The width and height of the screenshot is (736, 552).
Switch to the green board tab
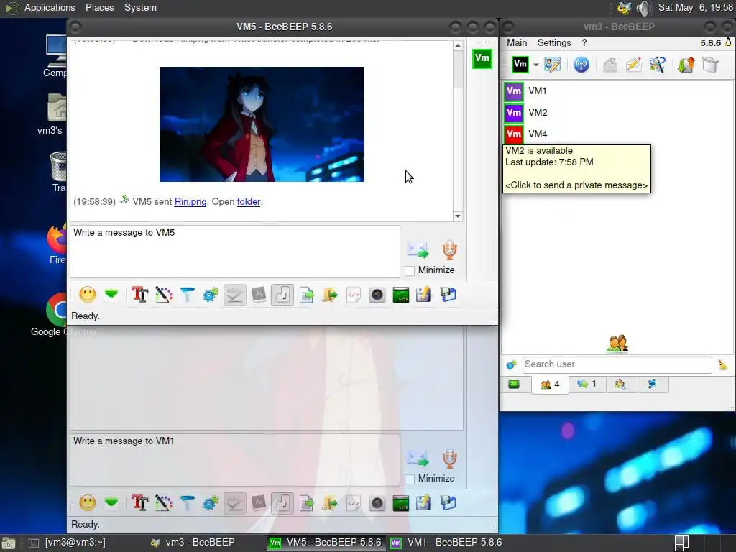514,385
